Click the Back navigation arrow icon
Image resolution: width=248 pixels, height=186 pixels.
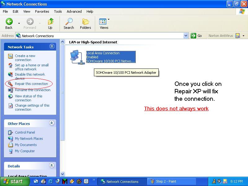[9, 21]
